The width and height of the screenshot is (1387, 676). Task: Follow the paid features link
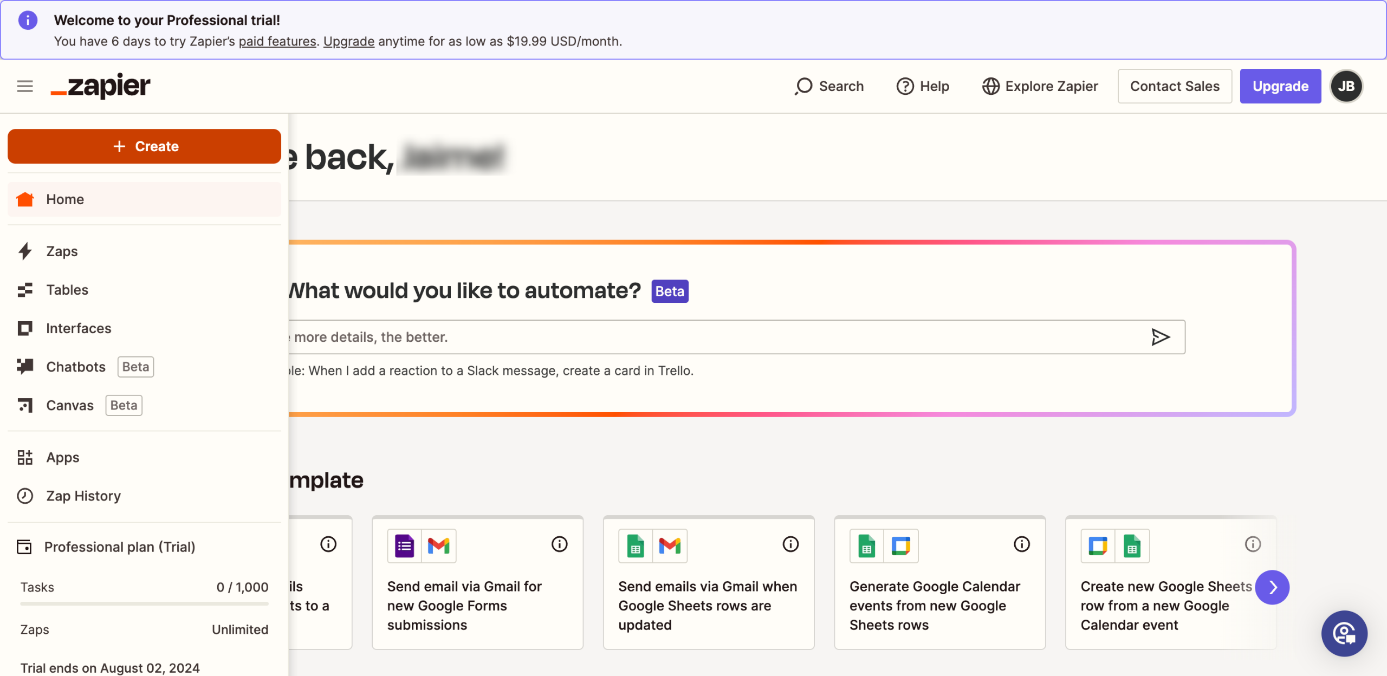pyautogui.click(x=277, y=41)
